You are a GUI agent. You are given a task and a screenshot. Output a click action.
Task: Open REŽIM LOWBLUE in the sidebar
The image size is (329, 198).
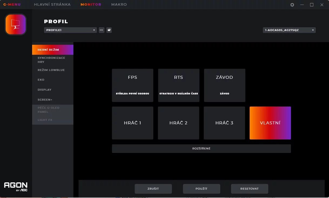pyautogui.click(x=51, y=70)
